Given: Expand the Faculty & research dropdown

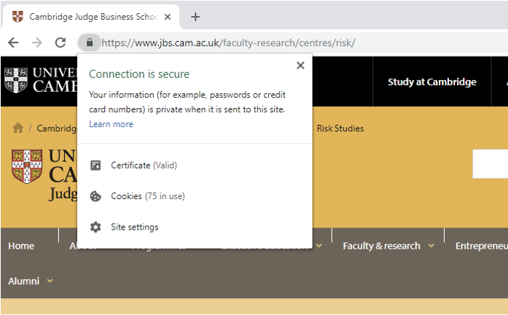Looking at the screenshot, I should 431,246.
